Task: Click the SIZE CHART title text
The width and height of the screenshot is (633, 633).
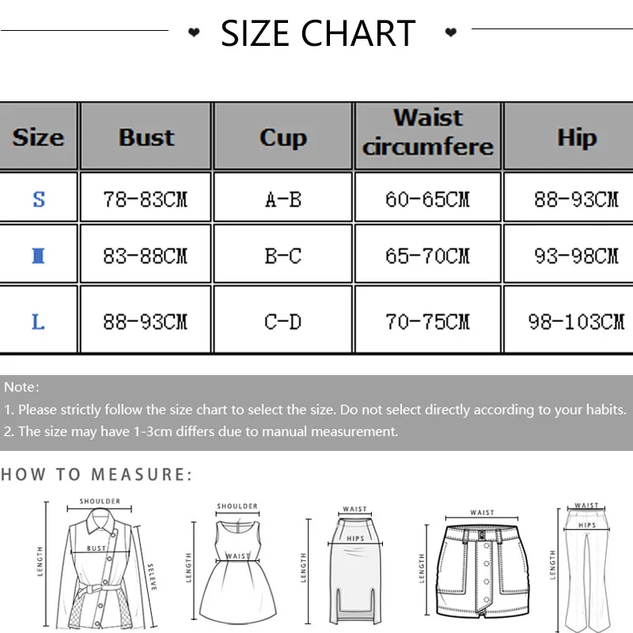Action: point(318,33)
